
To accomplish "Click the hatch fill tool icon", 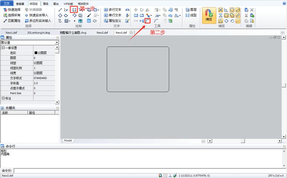I will click(x=66, y=21).
